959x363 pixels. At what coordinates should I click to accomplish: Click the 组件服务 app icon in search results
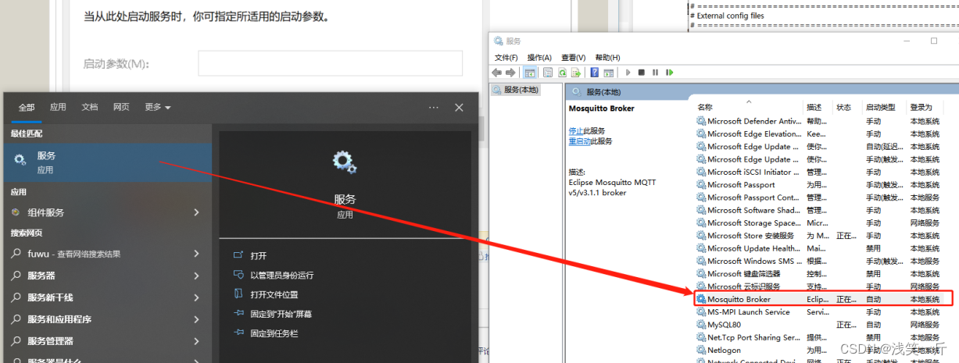tap(16, 212)
